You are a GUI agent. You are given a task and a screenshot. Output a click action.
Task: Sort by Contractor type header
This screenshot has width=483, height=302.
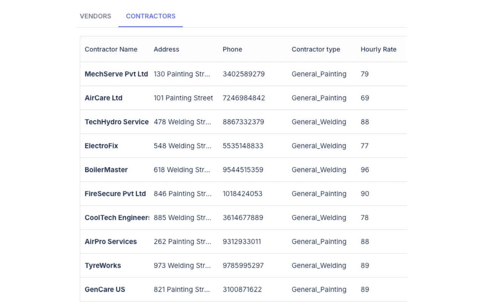click(x=316, y=49)
